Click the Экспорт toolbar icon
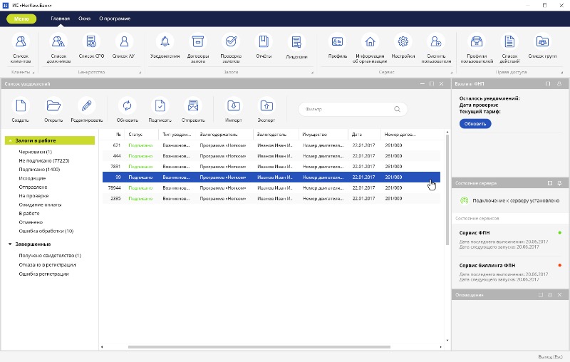Image resolution: width=570 pixels, height=362 pixels. (266, 106)
